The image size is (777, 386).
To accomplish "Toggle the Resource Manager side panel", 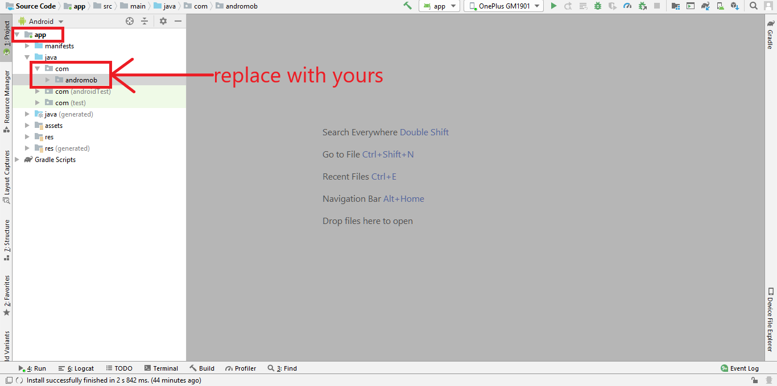I will pyautogui.click(x=7, y=98).
